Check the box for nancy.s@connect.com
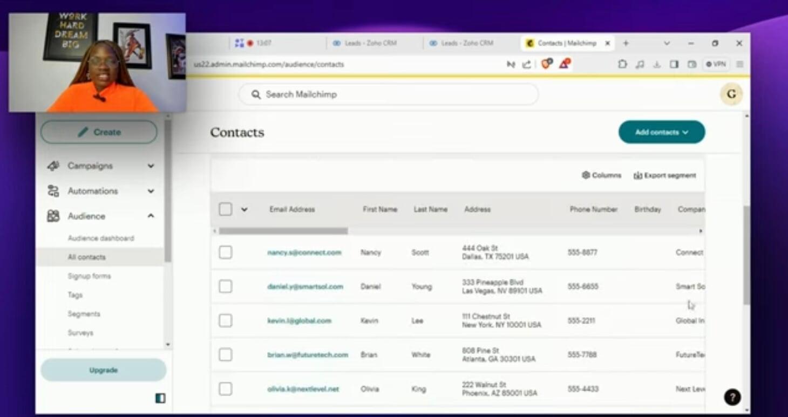This screenshot has width=788, height=417. point(226,252)
